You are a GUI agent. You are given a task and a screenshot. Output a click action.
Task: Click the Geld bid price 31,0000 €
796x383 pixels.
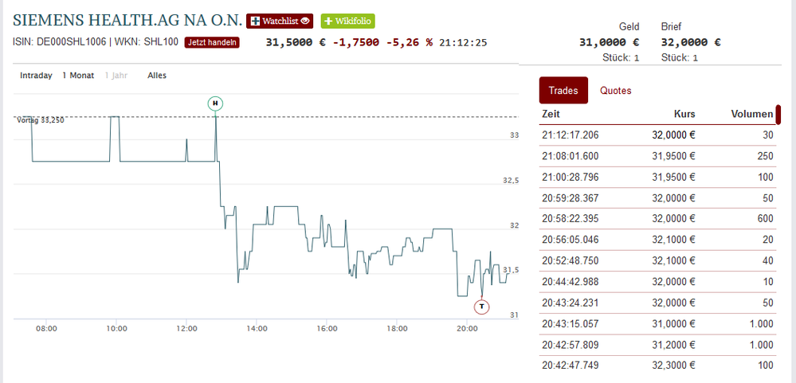[x=609, y=43]
